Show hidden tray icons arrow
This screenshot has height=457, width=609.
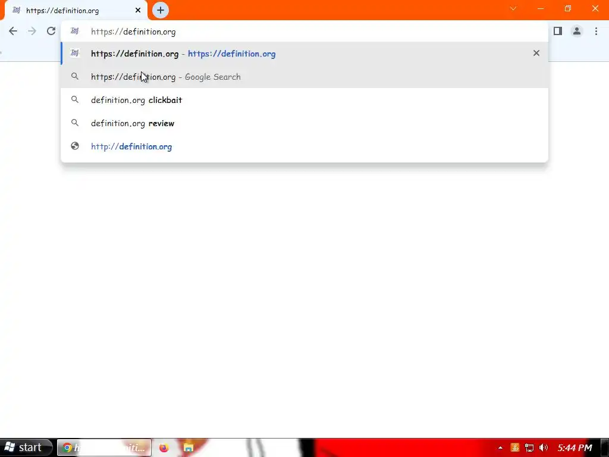coord(500,447)
